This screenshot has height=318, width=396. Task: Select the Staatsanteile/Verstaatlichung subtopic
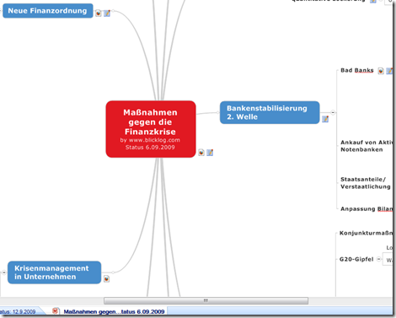tap(366, 183)
